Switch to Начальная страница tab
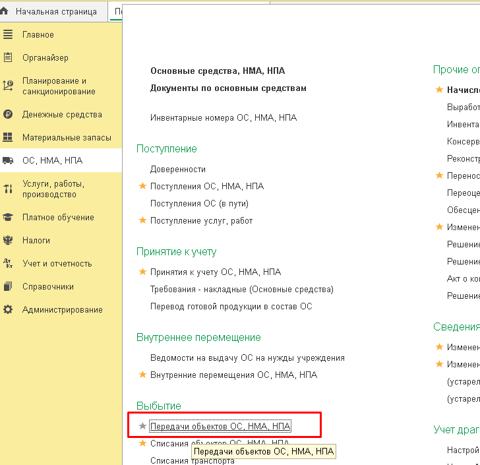 (55, 11)
